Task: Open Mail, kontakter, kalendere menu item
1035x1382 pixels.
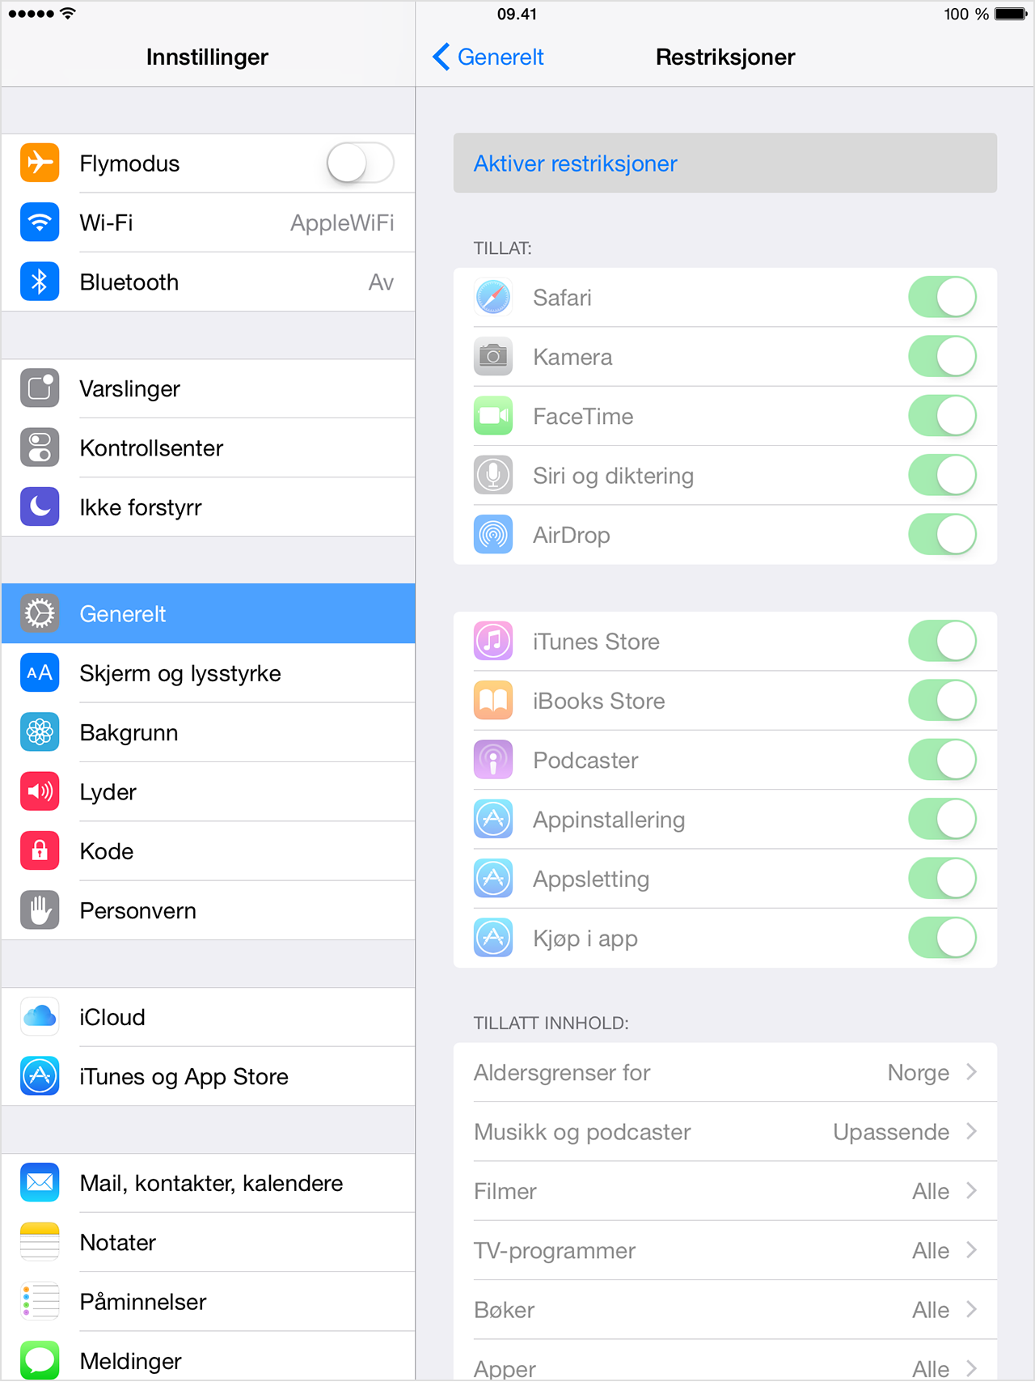Action: 209,1184
